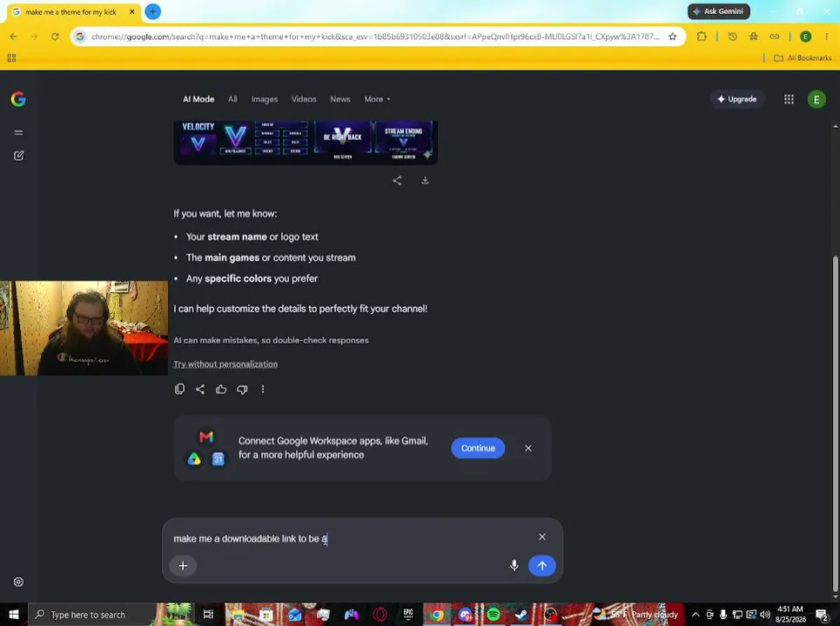The height and width of the screenshot is (626, 840).
Task: Dismiss the Google Workspace banner
Action: pyautogui.click(x=528, y=448)
